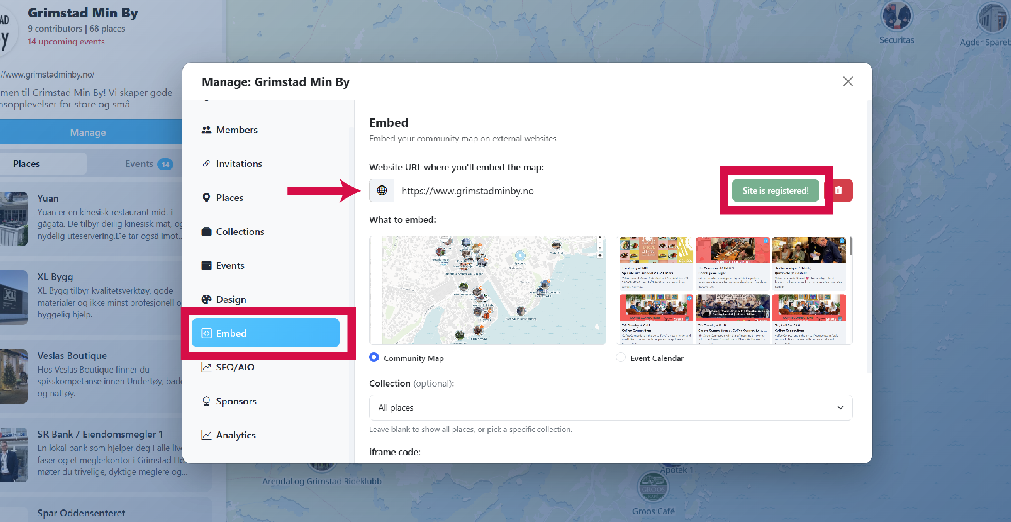Click the Arendal og Grimstad Rideklubb label

[322, 481]
